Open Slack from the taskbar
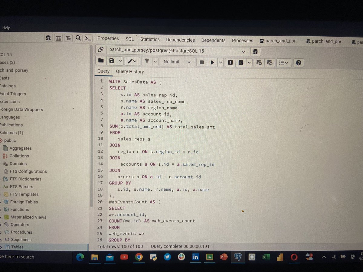The width and height of the screenshot is (363, 272). (181, 257)
